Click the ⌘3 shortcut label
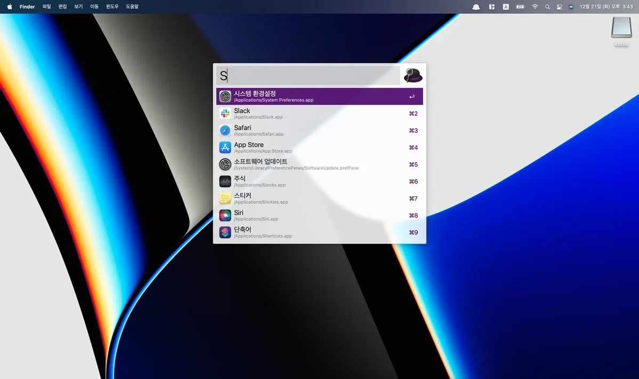 (413, 130)
